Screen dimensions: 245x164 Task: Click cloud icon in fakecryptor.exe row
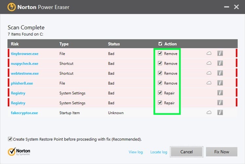coord(209,113)
